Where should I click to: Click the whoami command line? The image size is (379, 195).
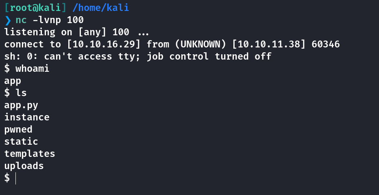coord(27,69)
